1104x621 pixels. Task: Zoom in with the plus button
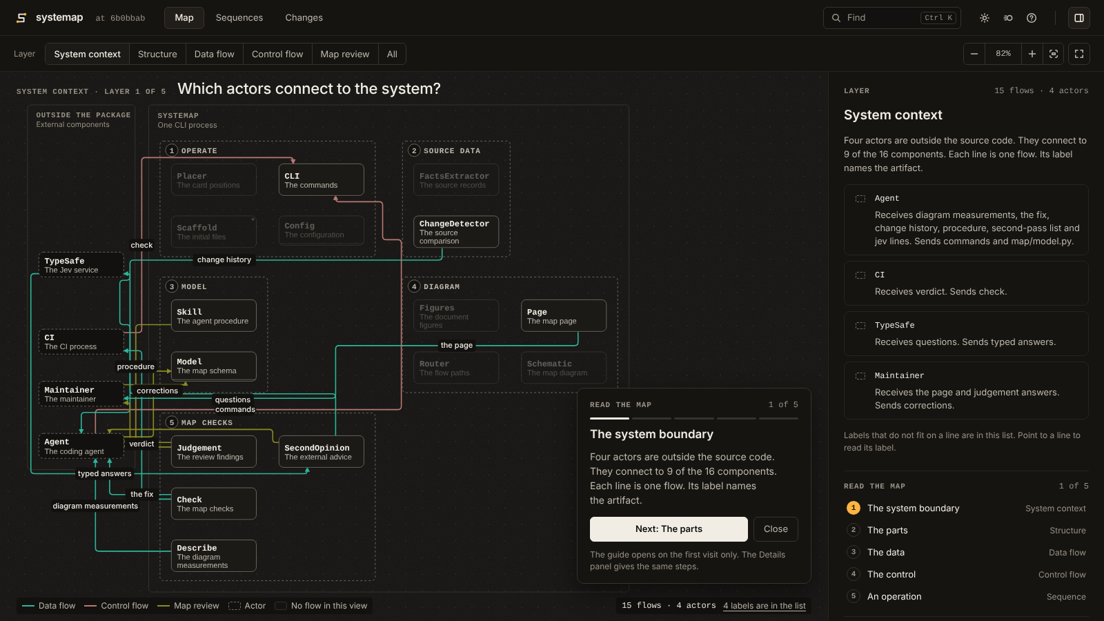coord(1032,54)
